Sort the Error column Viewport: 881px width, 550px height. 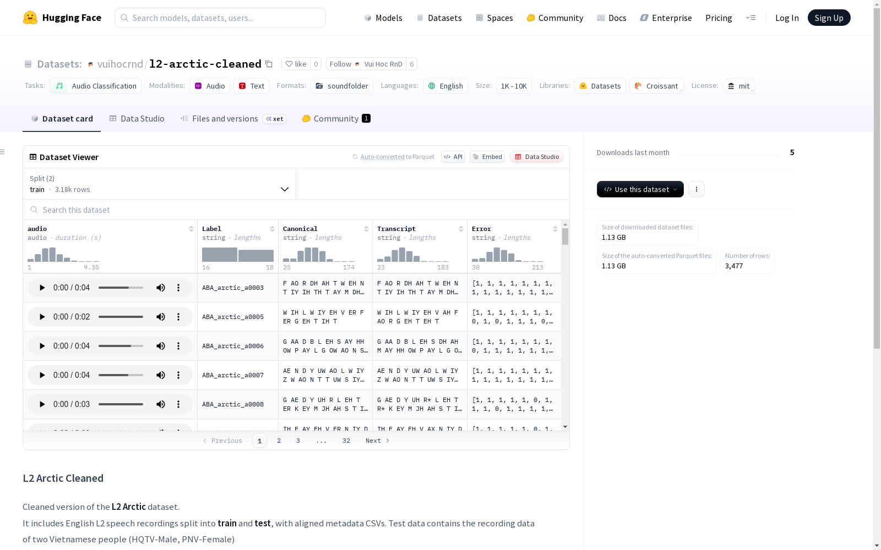(555, 229)
